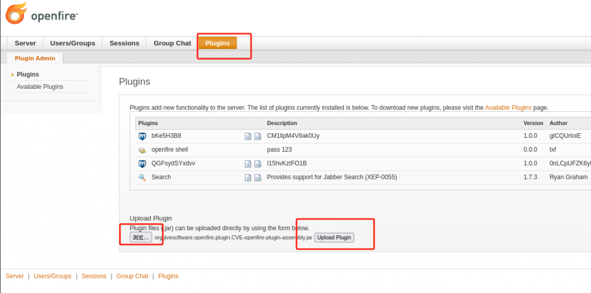The image size is (591, 293).
Task: Select the openfire shell plugin name
Action: [170, 149]
